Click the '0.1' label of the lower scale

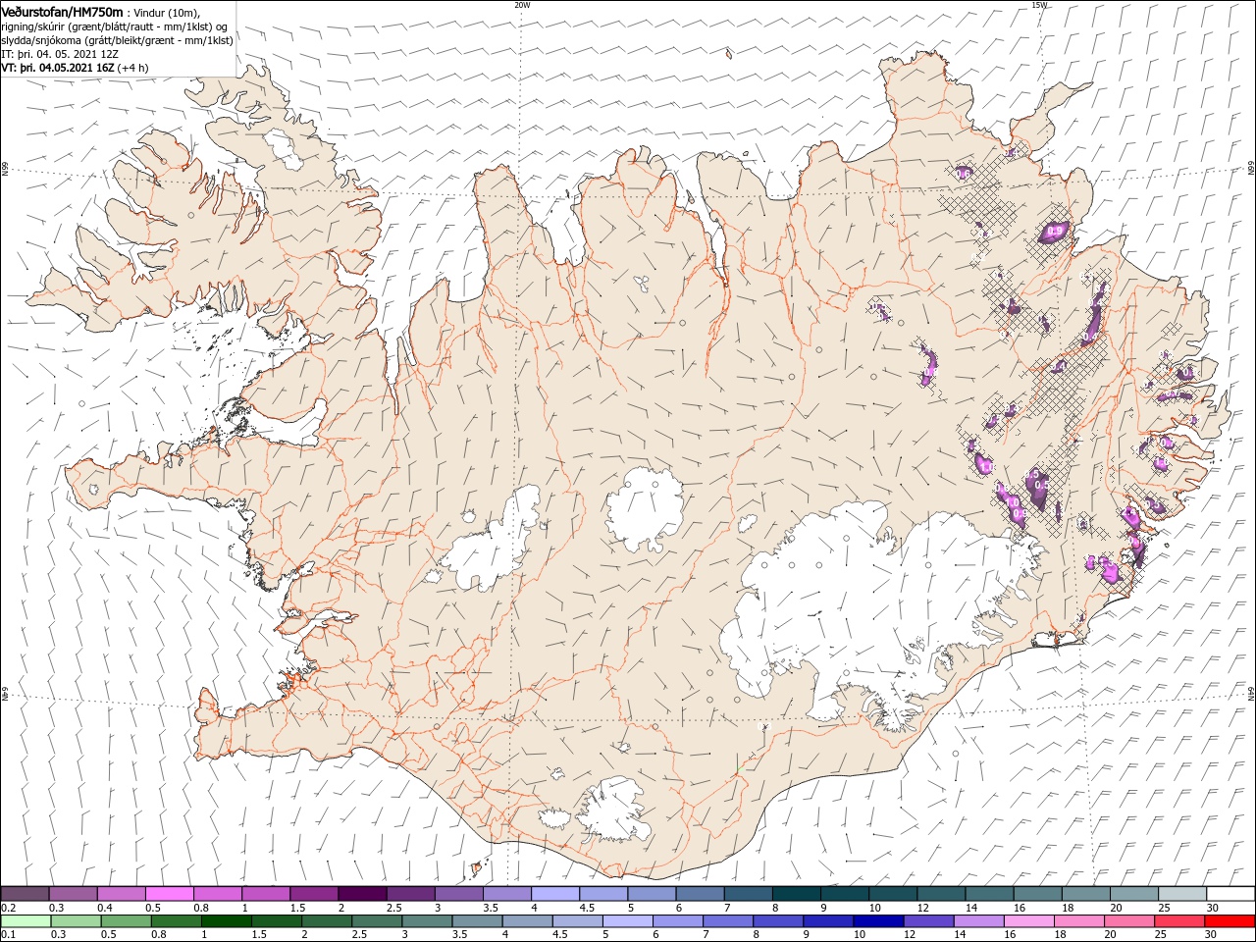pyautogui.click(x=9, y=934)
